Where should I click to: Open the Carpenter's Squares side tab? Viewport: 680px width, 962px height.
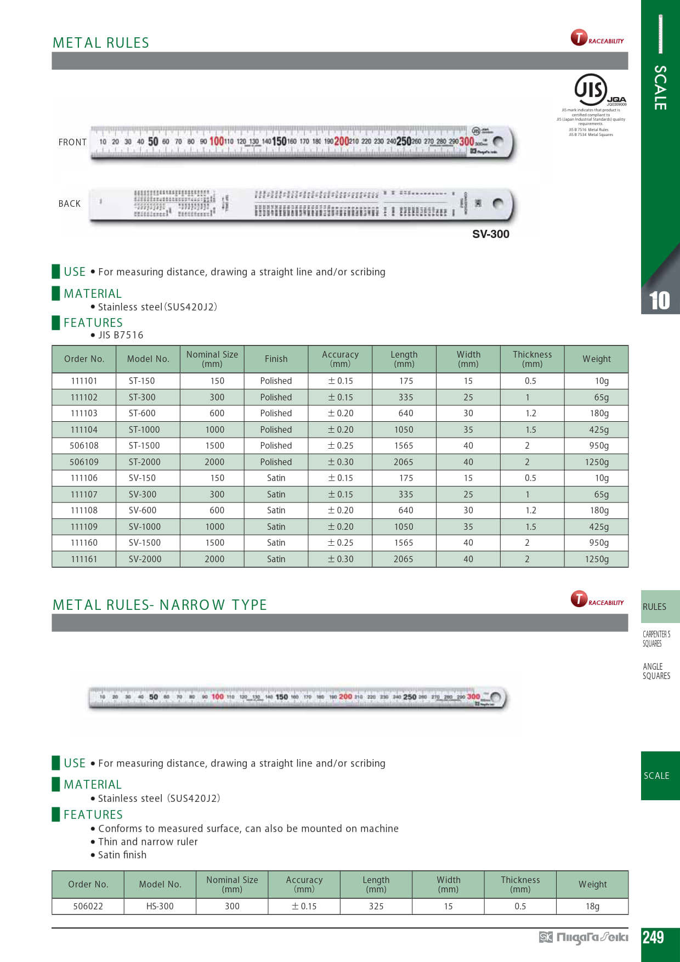click(656, 639)
